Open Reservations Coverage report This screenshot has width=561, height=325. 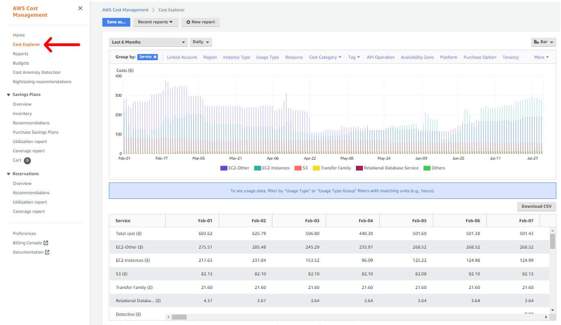[29, 211]
